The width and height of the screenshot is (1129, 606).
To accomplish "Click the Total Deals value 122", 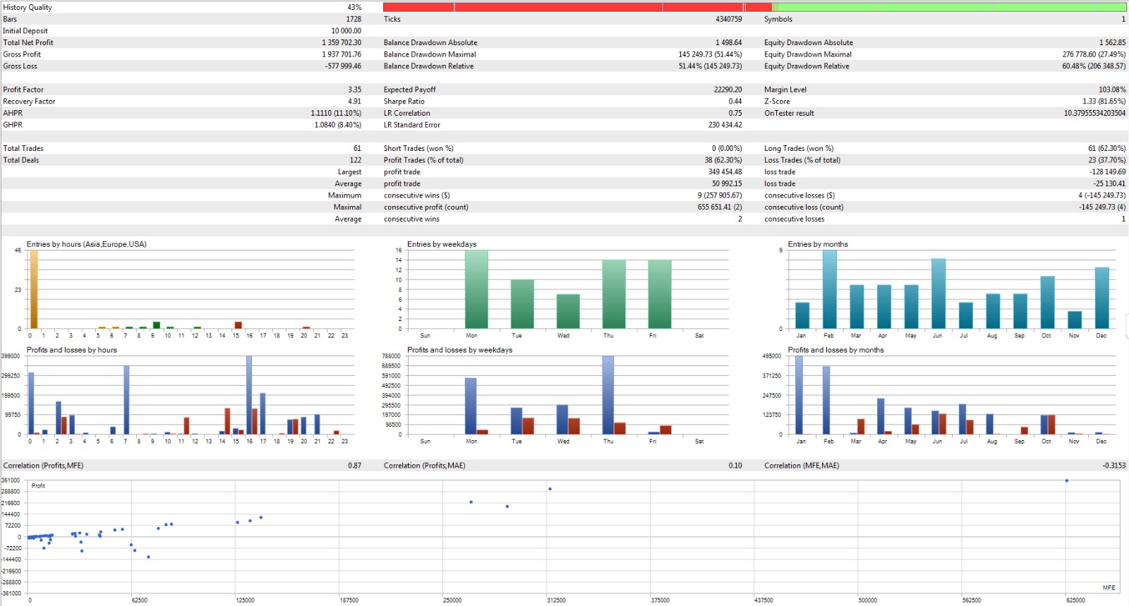I will [356, 160].
